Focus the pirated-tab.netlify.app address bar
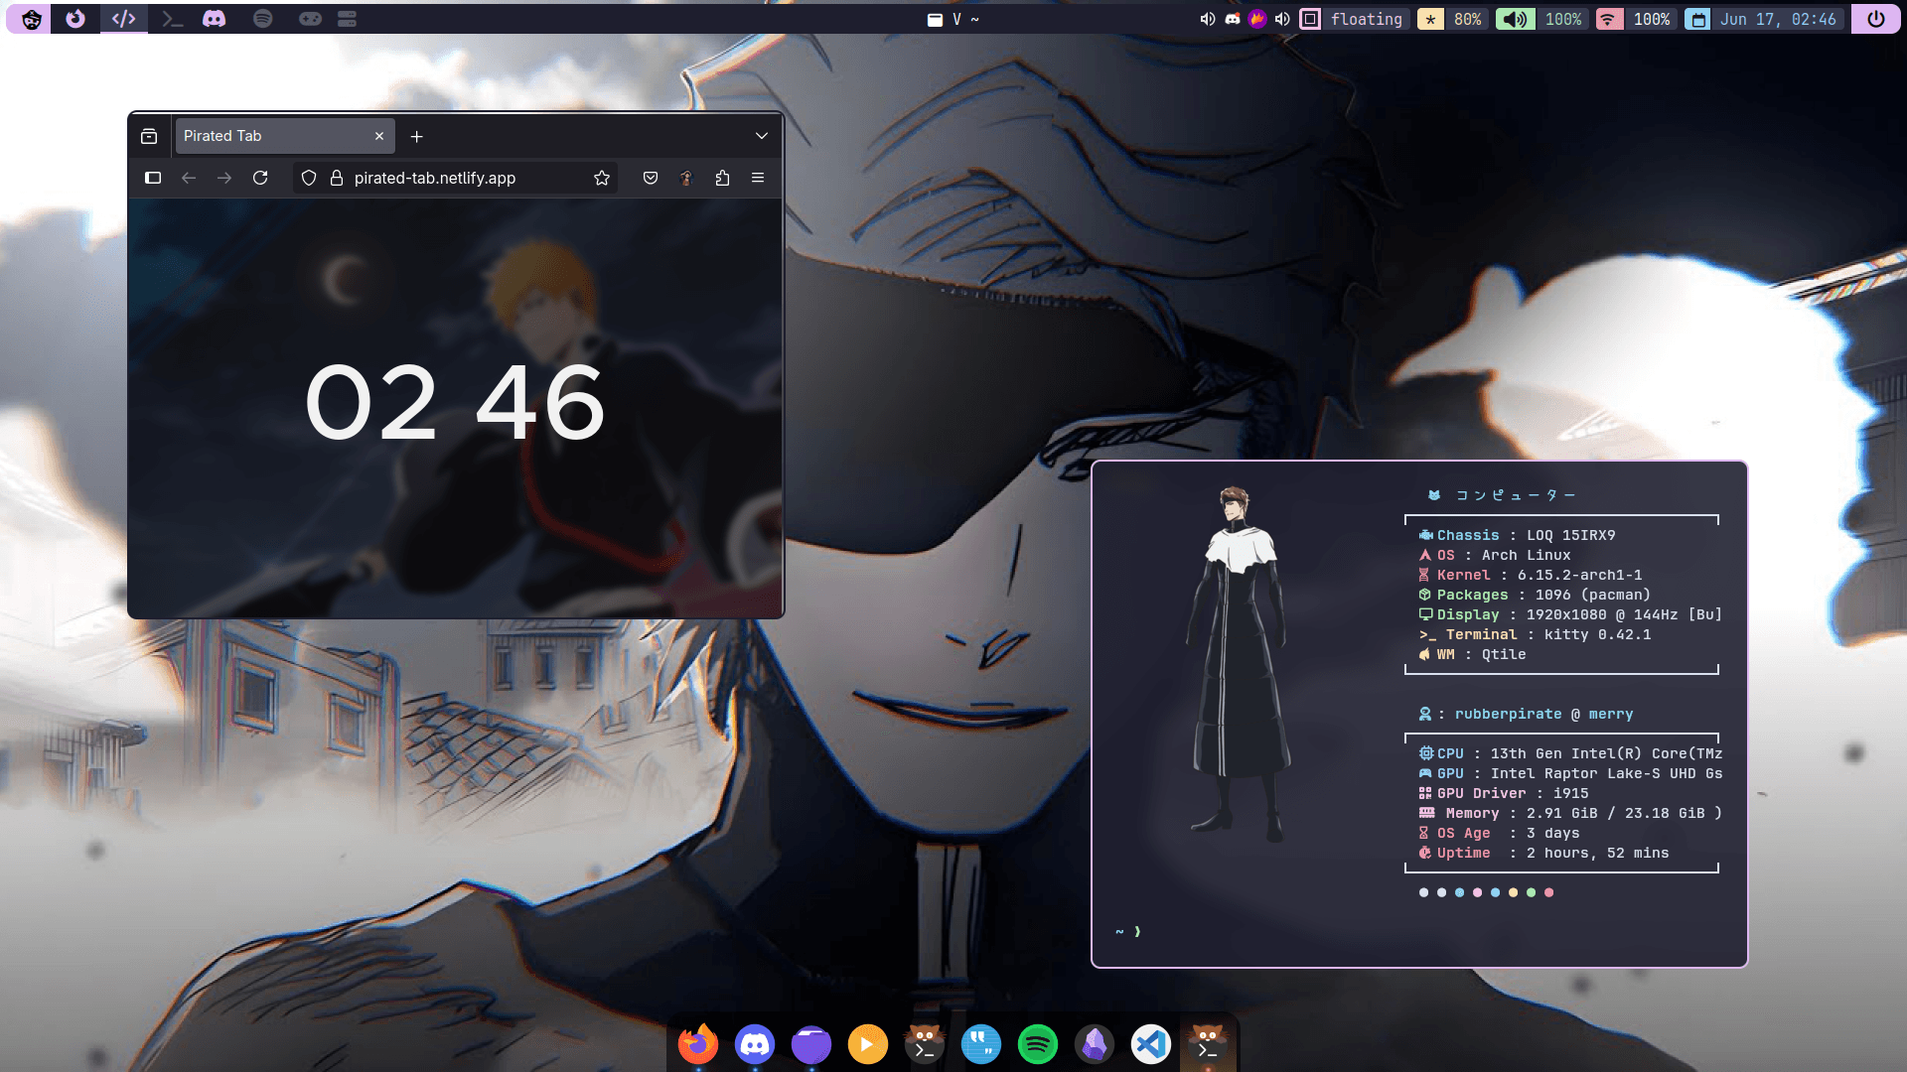The height and width of the screenshot is (1072, 1907). (x=455, y=178)
